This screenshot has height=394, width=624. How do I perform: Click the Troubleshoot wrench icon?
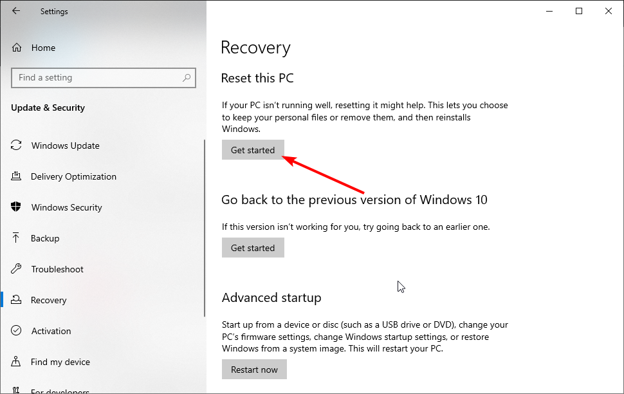pos(16,268)
